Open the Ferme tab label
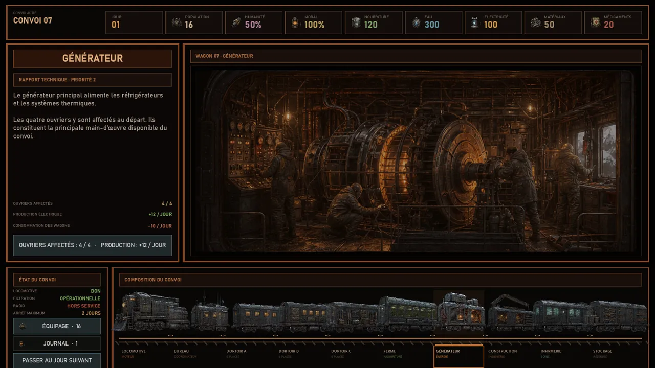The height and width of the screenshot is (368, 655). pos(389,351)
